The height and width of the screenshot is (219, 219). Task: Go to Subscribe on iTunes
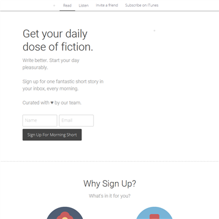tap(142, 5)
